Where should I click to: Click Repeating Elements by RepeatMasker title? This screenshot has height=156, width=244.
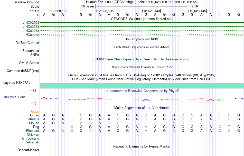(142, 146)
